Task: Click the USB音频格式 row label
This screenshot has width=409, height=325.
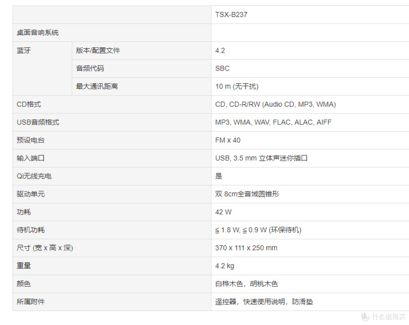Action: (x=38, y=122)
